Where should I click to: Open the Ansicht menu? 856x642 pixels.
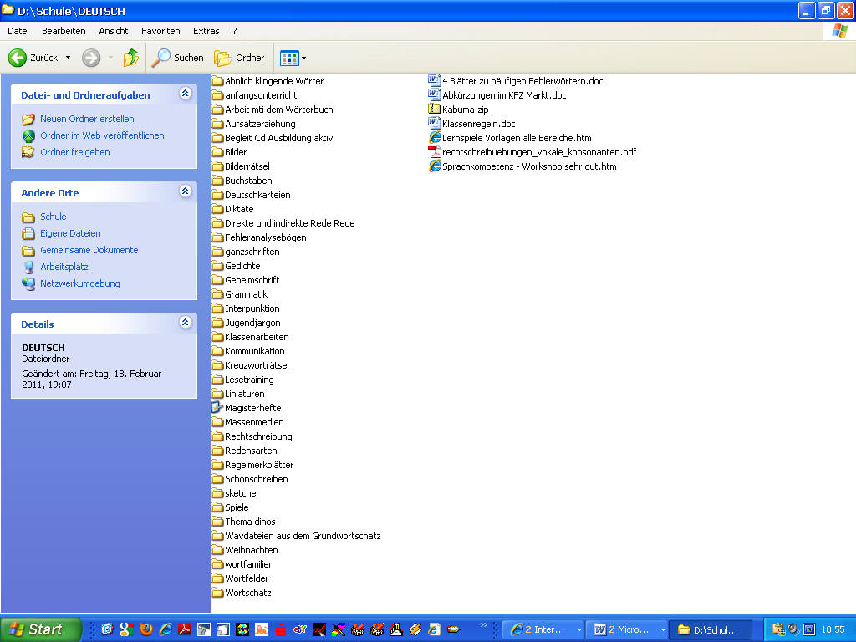[114, 31]
